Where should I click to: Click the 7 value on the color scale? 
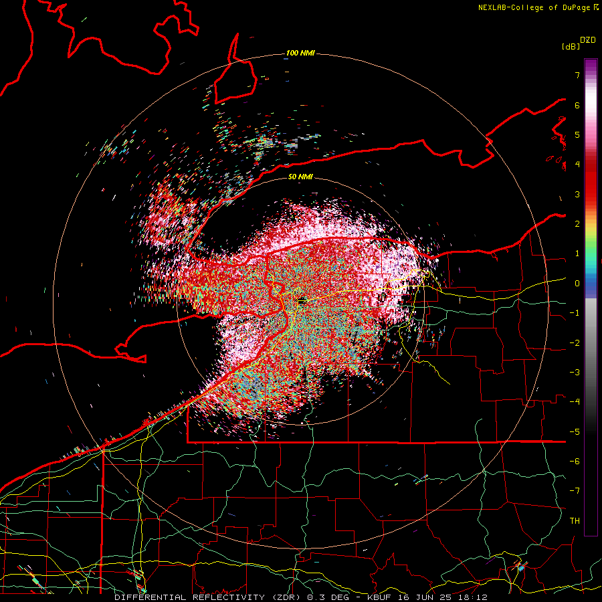(x=577, y=75)
